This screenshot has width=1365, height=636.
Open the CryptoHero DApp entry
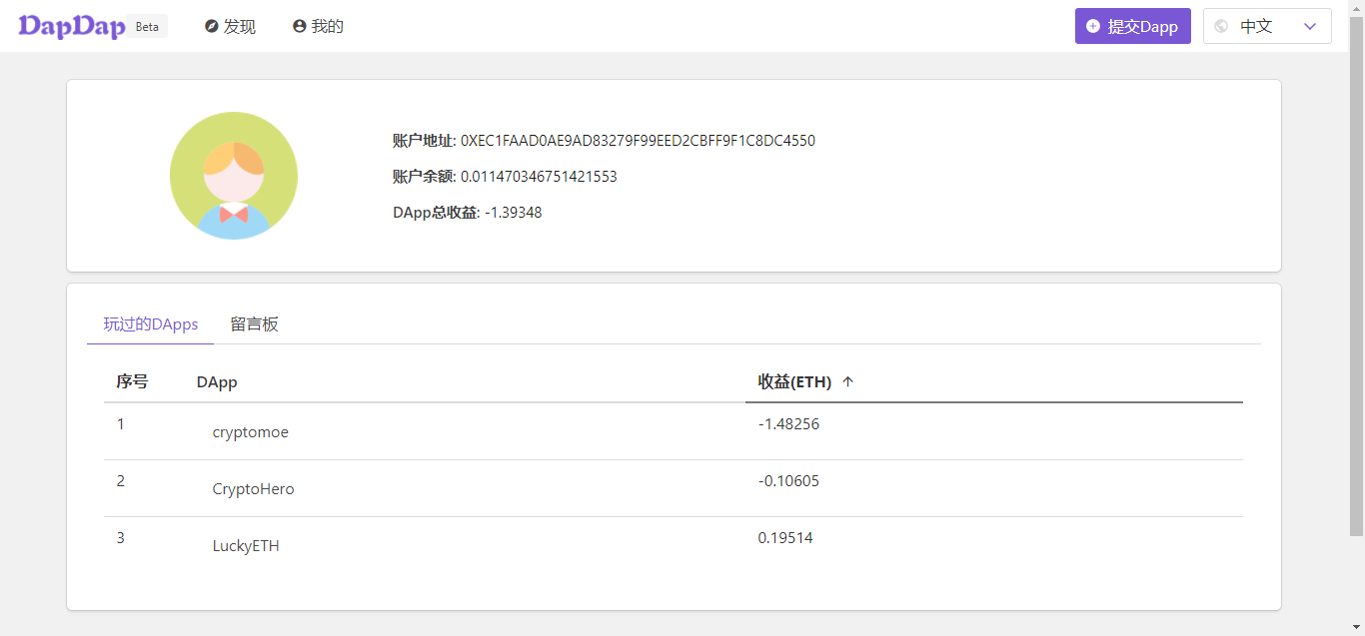tap(253, 489)
